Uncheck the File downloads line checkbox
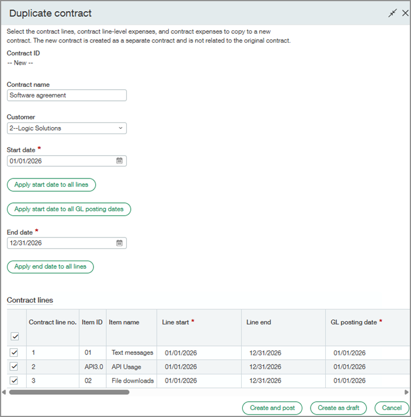411x417 pixels. click(x=14, y=381)
